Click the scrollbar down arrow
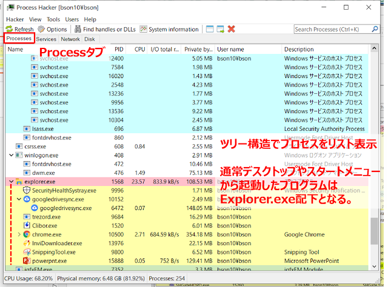The height and width of the screenshot is (287, 388). tap(374, 266)
